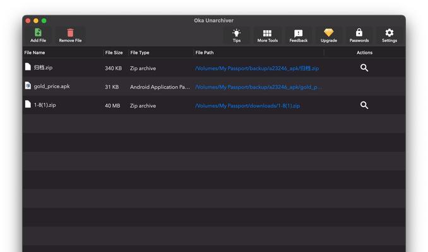Click the 340 KB size cell
This screenshot has width=428, height=252.
pyautogui.click(x=113, y=69)
